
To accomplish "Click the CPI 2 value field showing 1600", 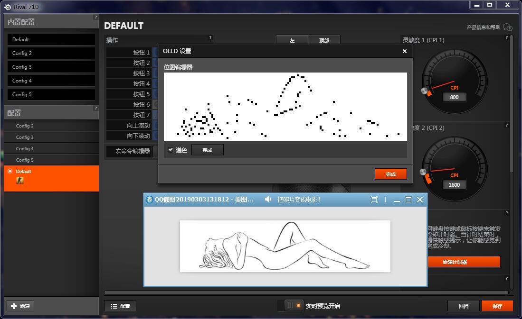I will [x=454, y=185].
